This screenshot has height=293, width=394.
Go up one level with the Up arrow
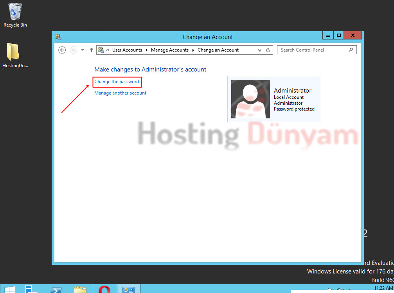pos(92,50)
